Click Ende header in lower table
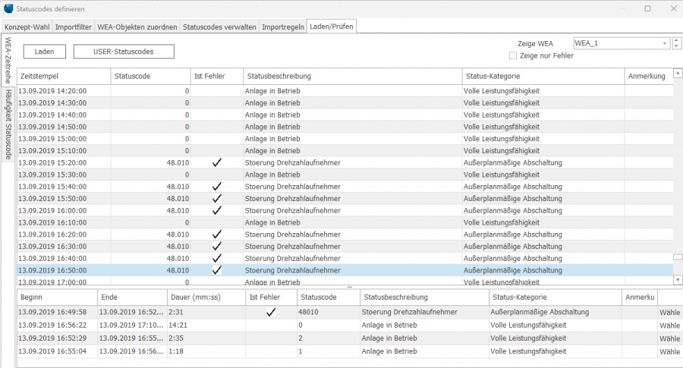Screen dimensions: 683x368 coord(132,297)
